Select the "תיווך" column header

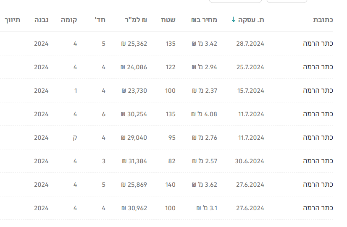(x=12, y=20)
